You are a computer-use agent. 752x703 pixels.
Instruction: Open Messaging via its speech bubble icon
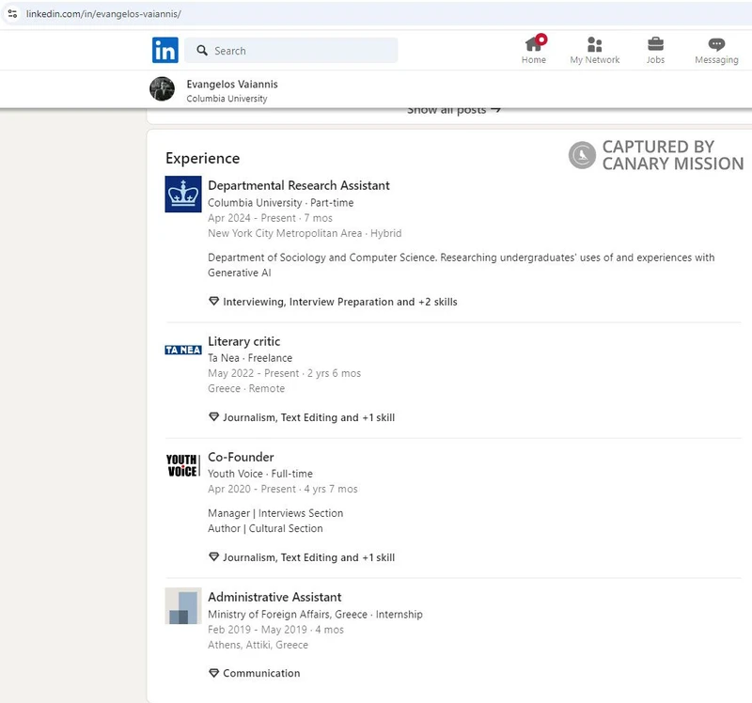point(715,45)
